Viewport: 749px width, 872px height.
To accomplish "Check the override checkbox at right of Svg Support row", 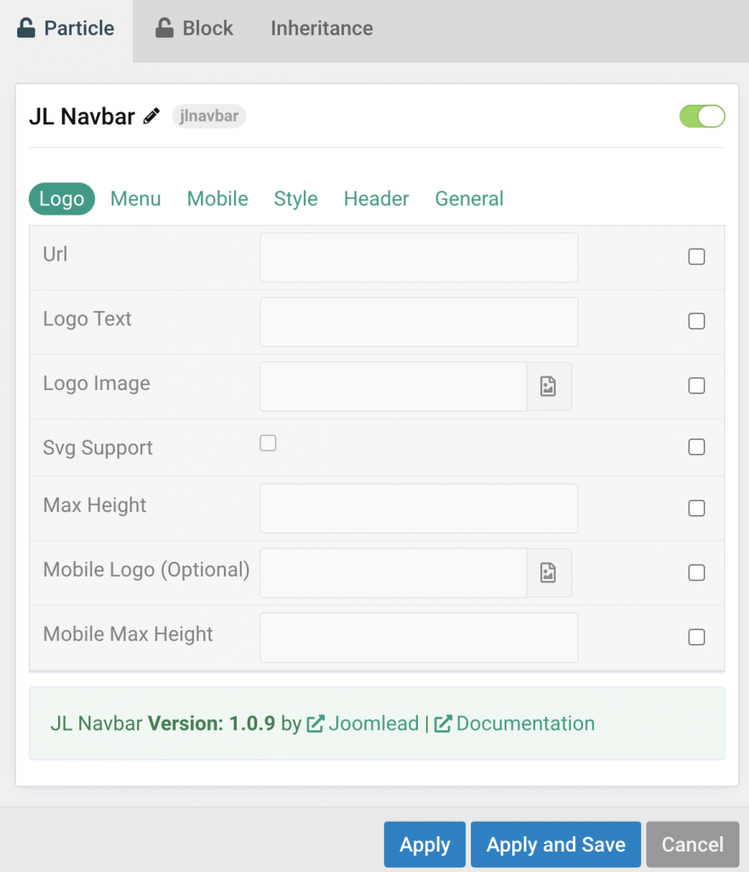I will coord(696,447).
